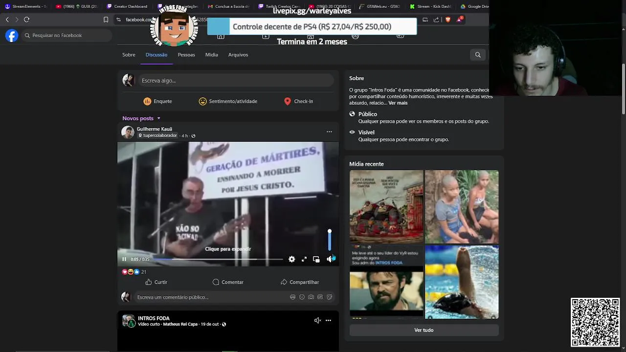This screenshot has height=352, width=626.
Task: Click share icon in address bar
Action: point(436,20)
